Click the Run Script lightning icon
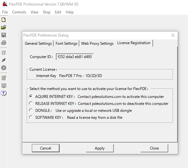The height and width of the screenshot is (168, 188). point(4,60)
